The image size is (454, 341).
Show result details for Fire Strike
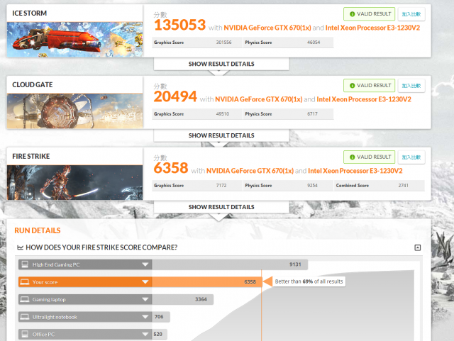click(221, 207)
